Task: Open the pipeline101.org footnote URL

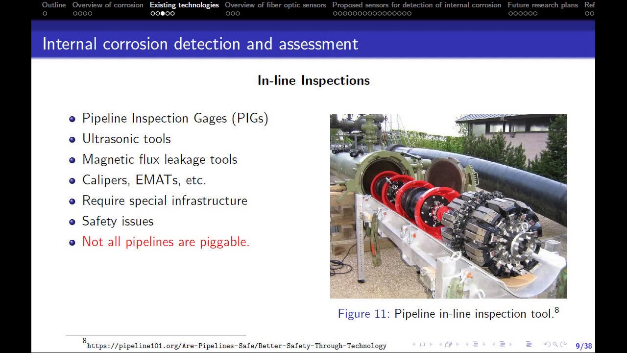Action: [x=237, y=346]
